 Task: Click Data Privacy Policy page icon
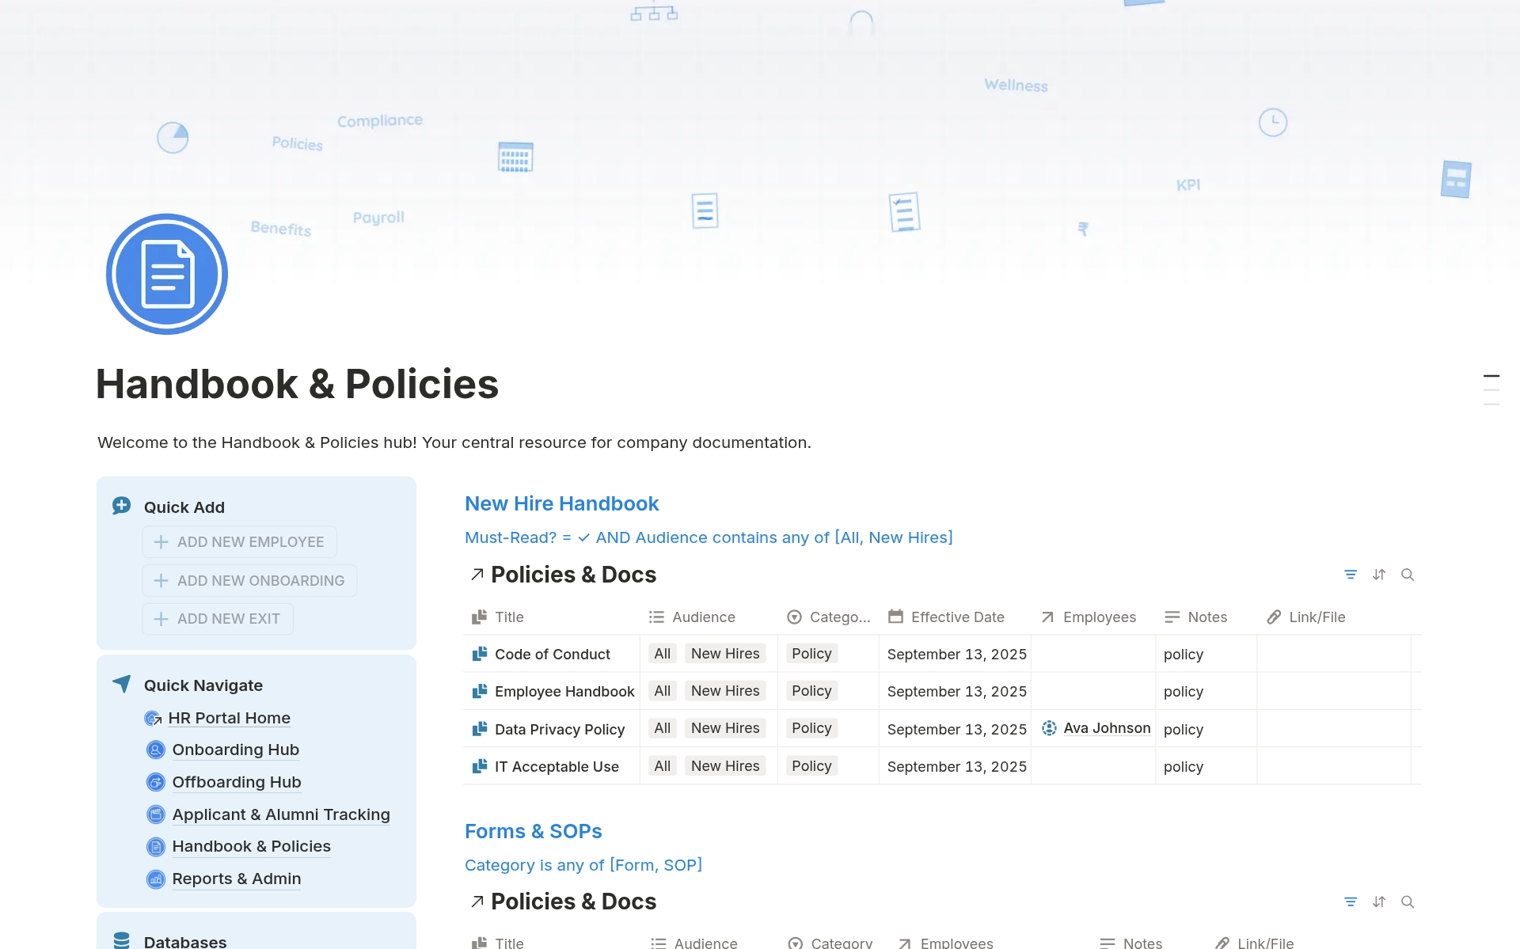480,729
